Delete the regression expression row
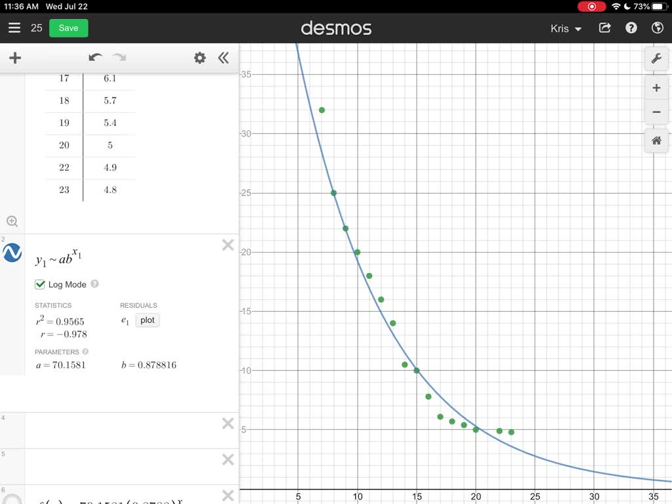The height and width of the screenshot is (504, 672). [228, 245]
